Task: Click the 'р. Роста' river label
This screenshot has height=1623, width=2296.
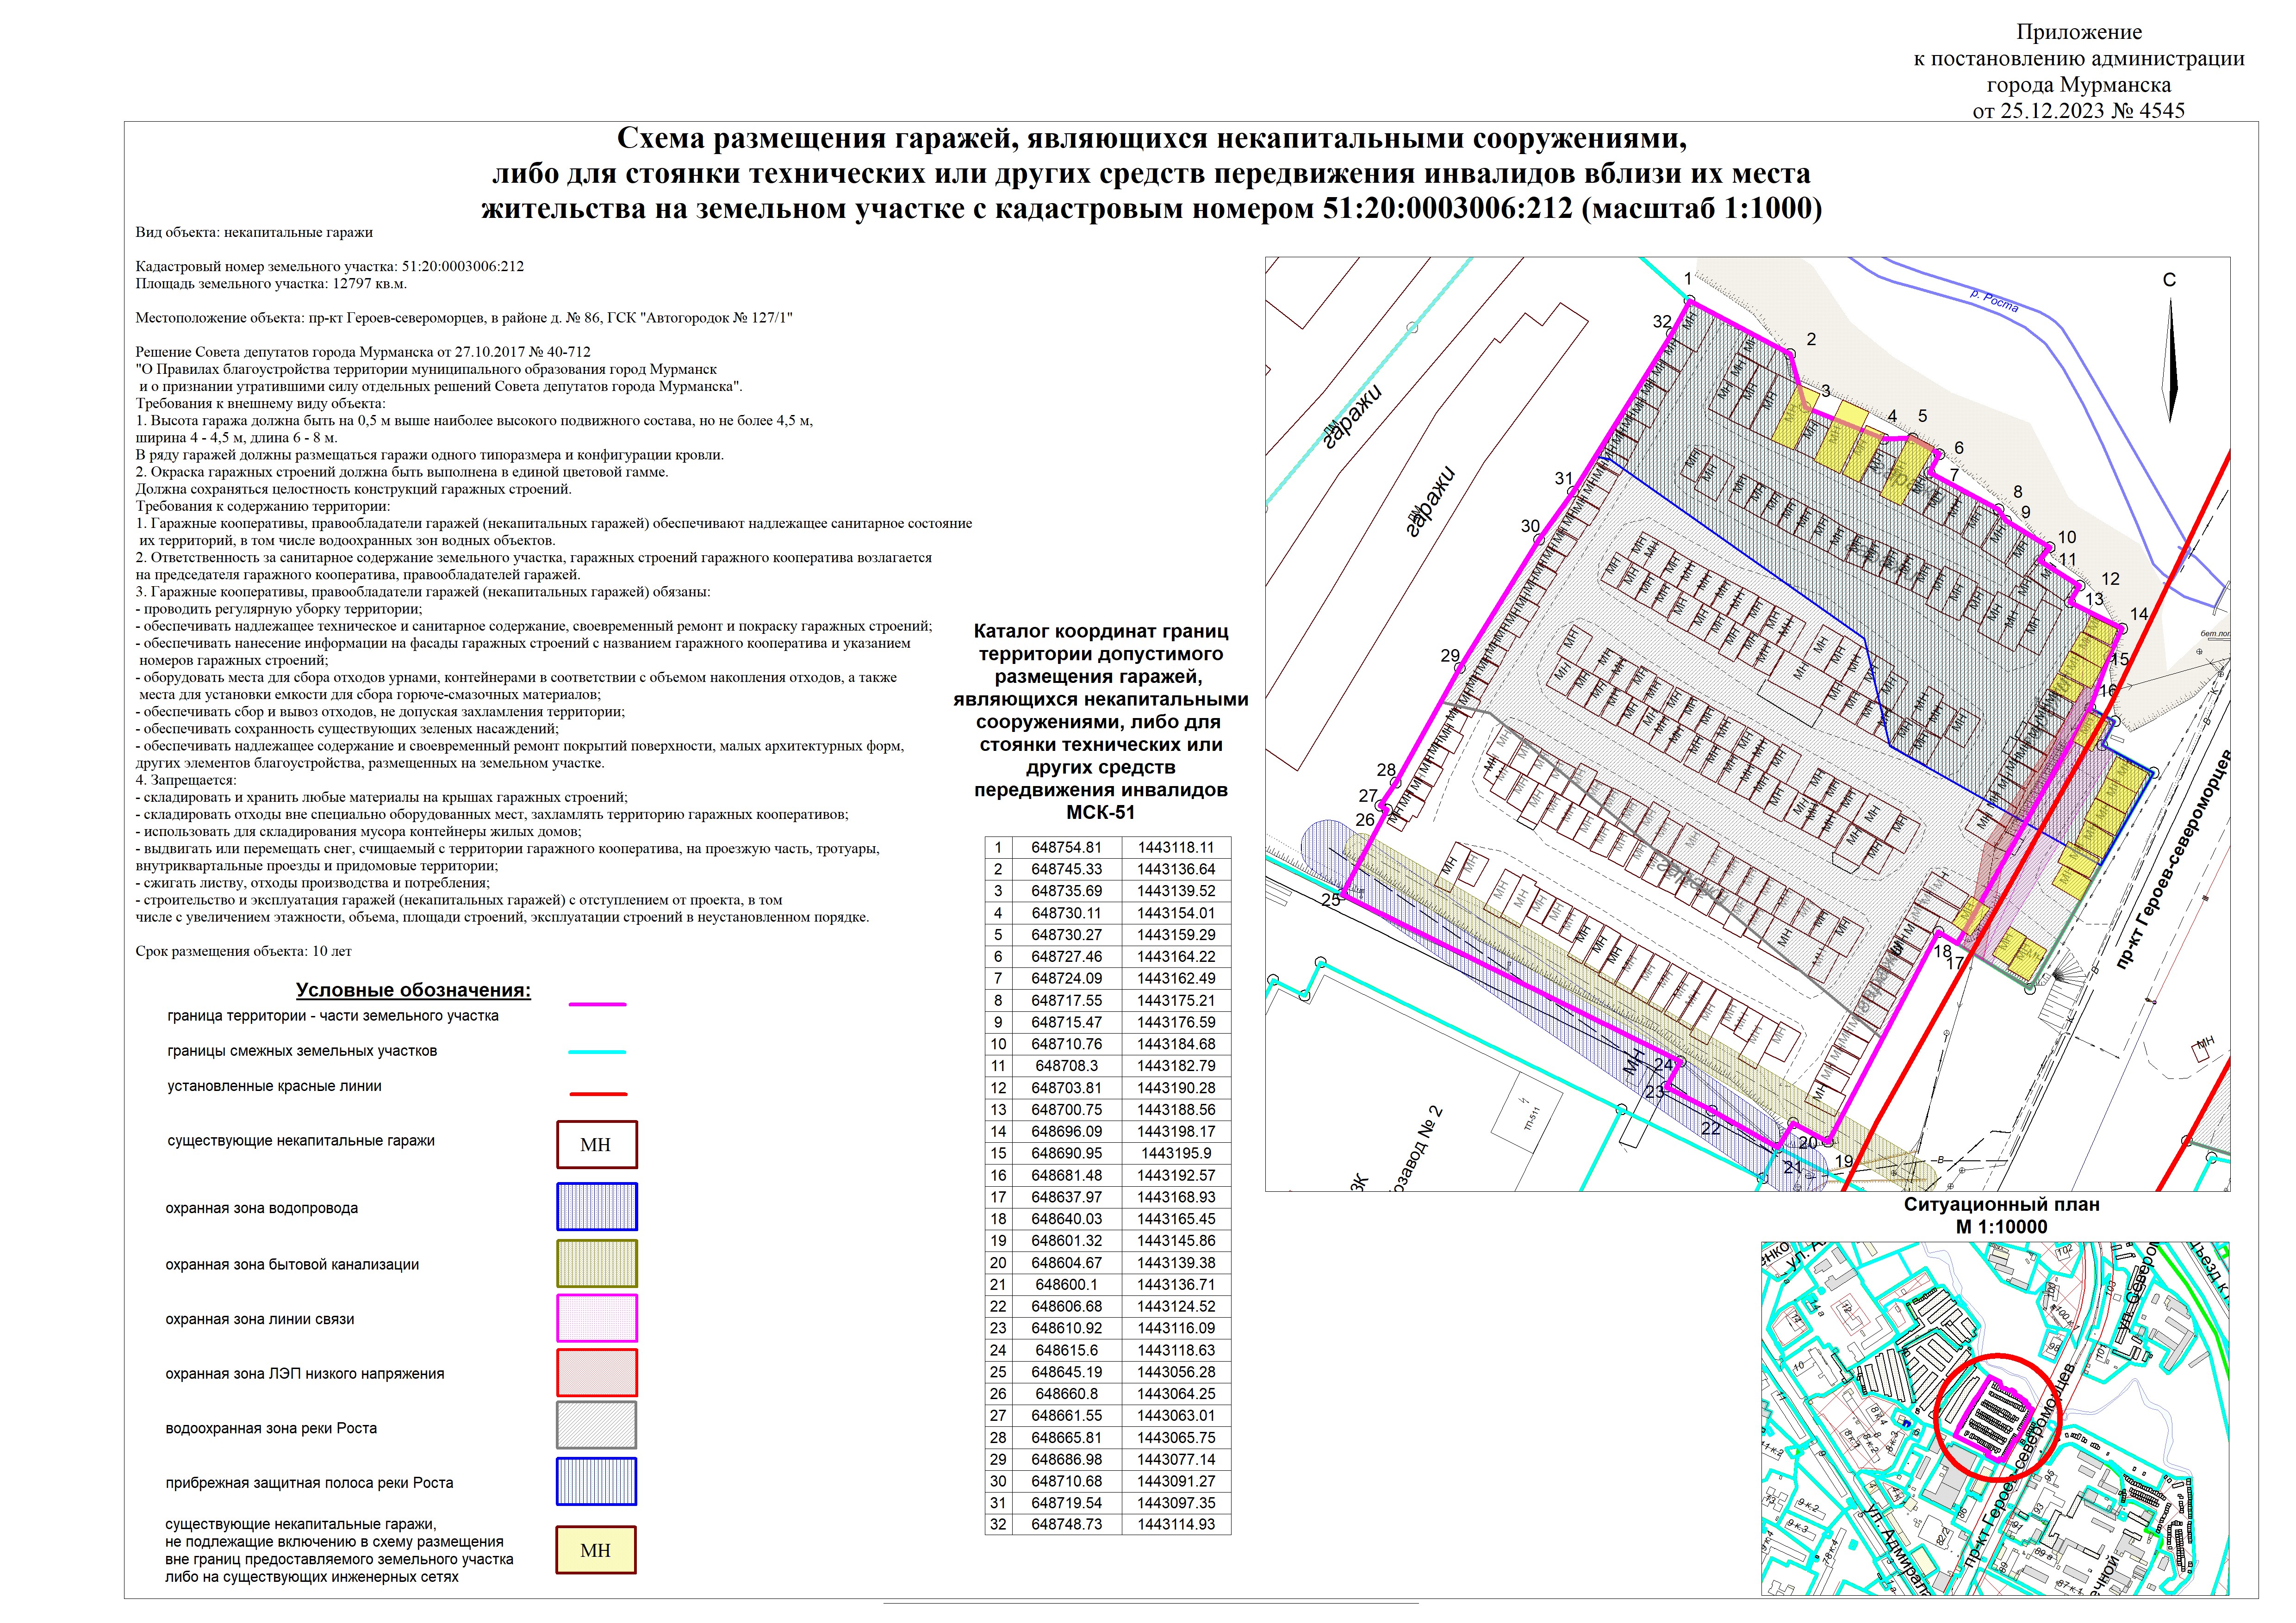Action: click(x=1994, y=301)
